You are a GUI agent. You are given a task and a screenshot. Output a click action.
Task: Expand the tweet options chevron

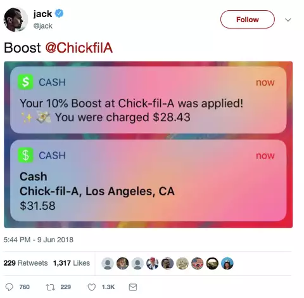click(288, 20)
